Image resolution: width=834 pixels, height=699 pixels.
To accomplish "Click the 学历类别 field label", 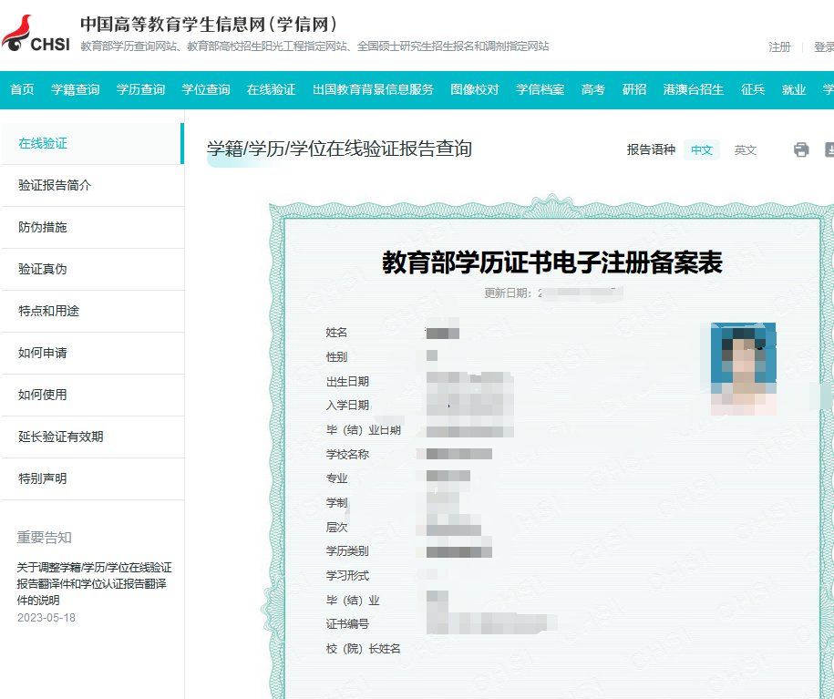I will pyautogui.click(x=347, y=551).
